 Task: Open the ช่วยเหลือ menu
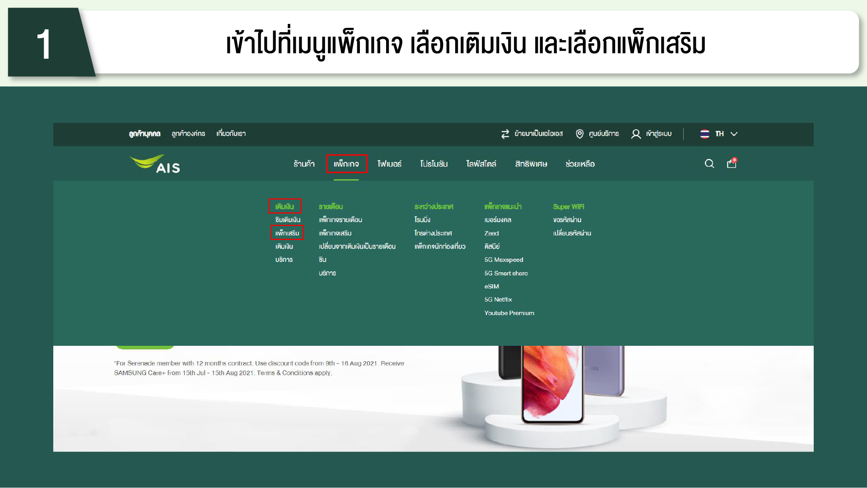tap(580, 164)
